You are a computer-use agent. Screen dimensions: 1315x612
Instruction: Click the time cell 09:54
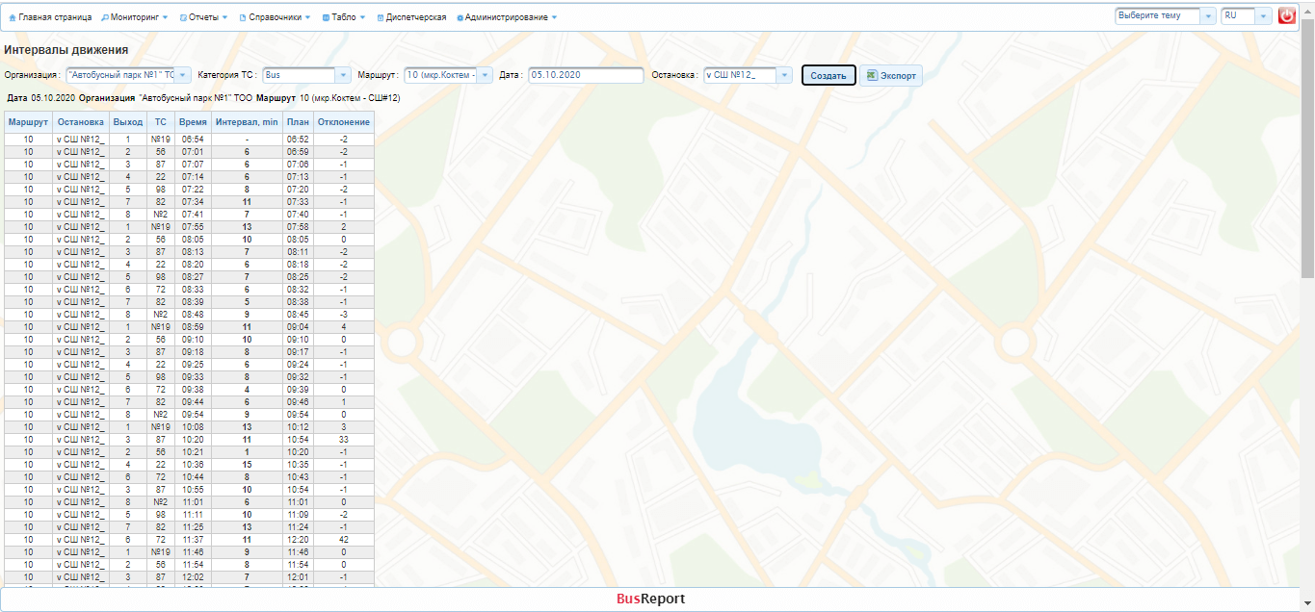click(x=193, y=414)
